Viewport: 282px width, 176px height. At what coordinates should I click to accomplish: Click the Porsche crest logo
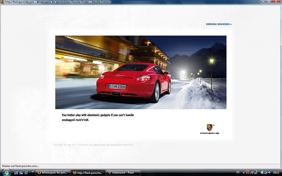pyautogui.click(x=209, y=127)
